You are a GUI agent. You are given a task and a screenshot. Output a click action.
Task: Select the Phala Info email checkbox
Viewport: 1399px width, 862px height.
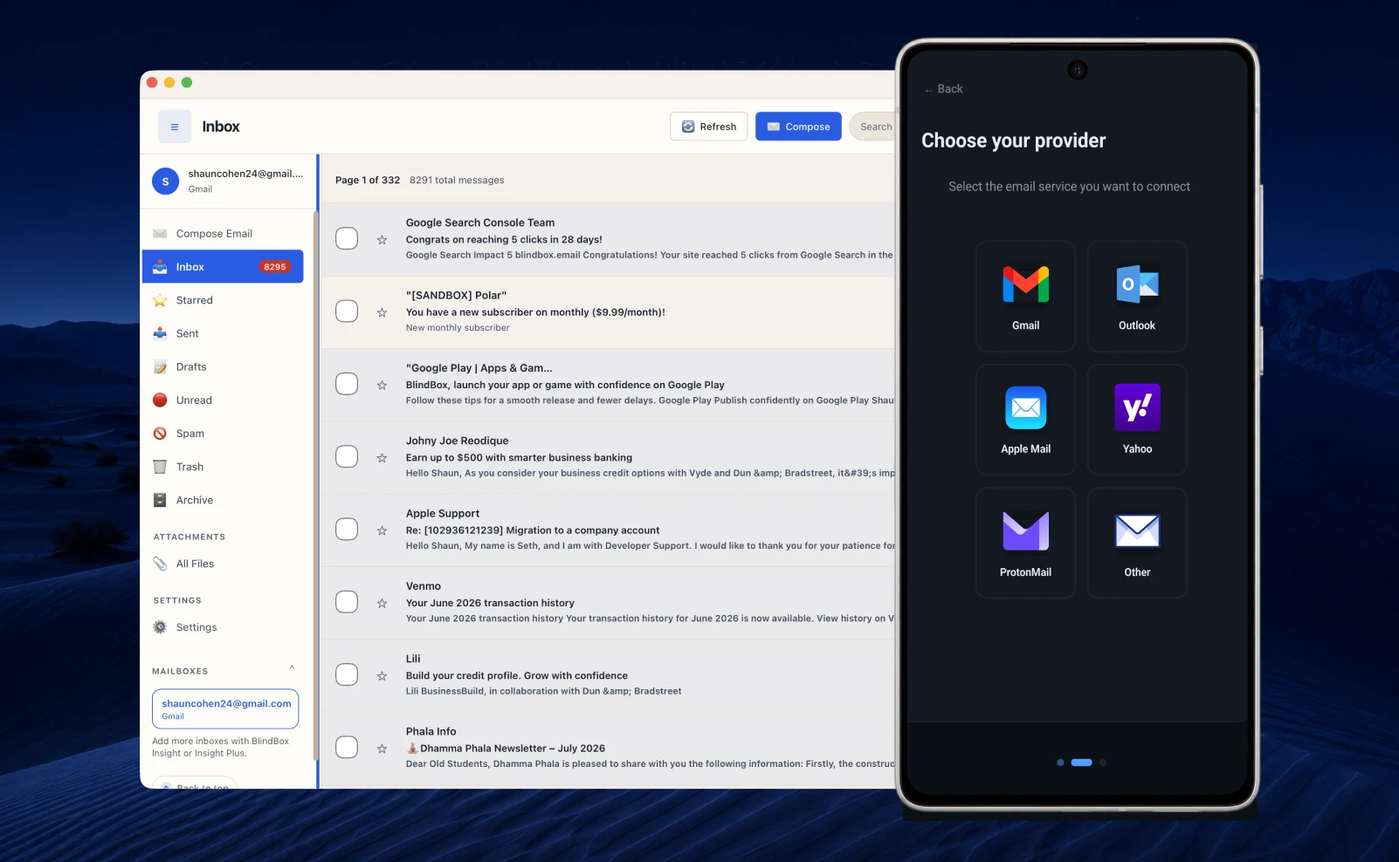point(347,748)
